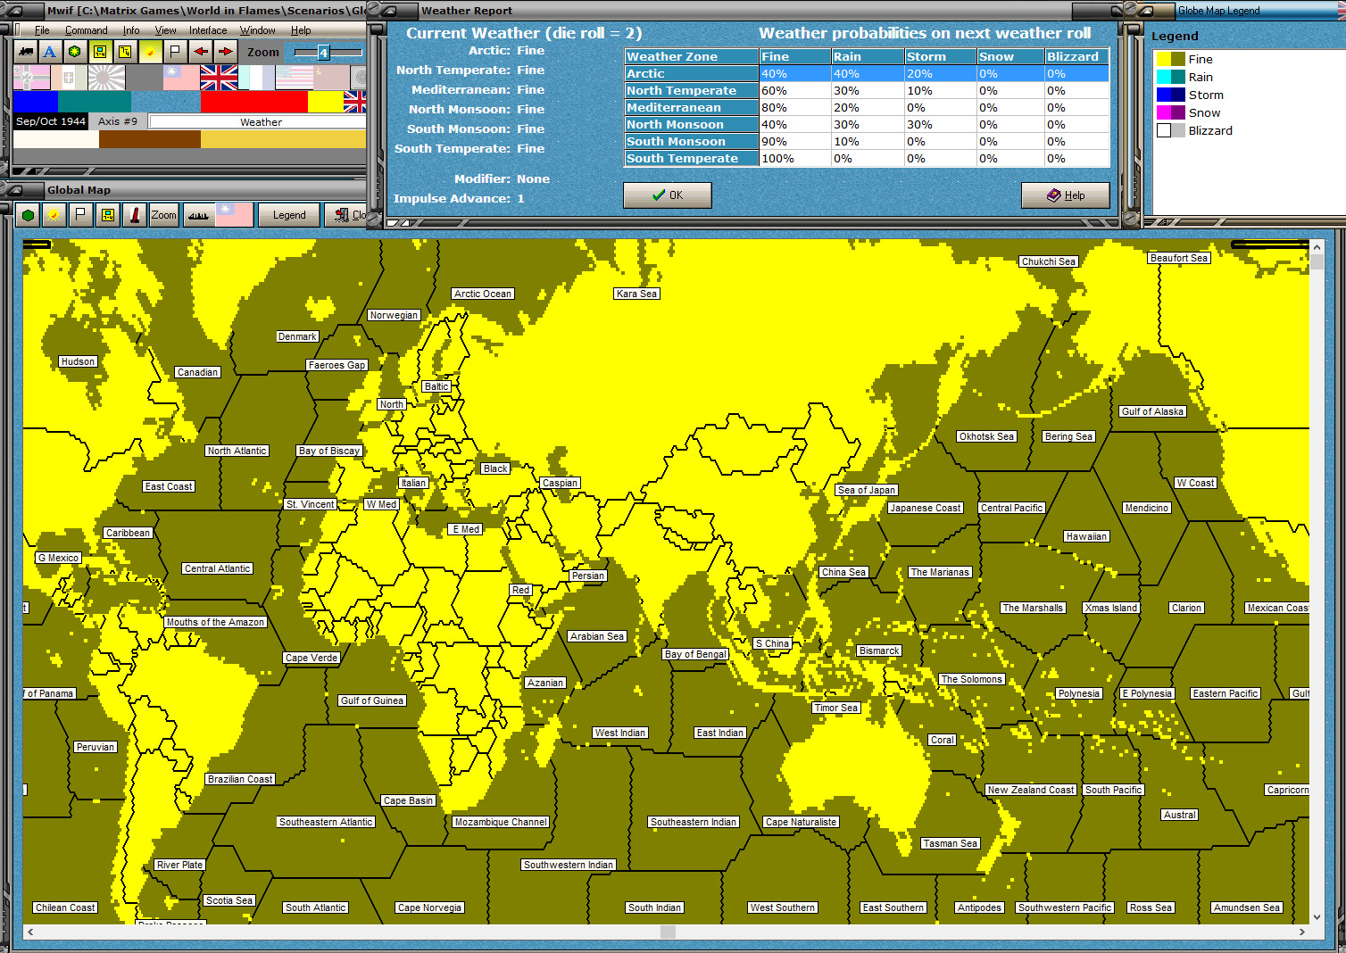Select the North Temperate weather zone row
The height and width of the screenshot is (953, 1346).
coord(867,91)
